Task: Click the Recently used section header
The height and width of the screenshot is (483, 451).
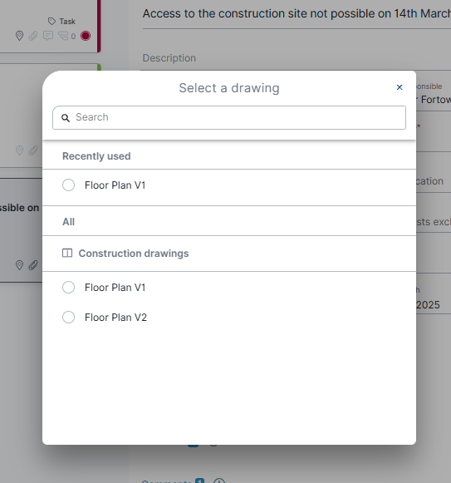Action: 96,156
